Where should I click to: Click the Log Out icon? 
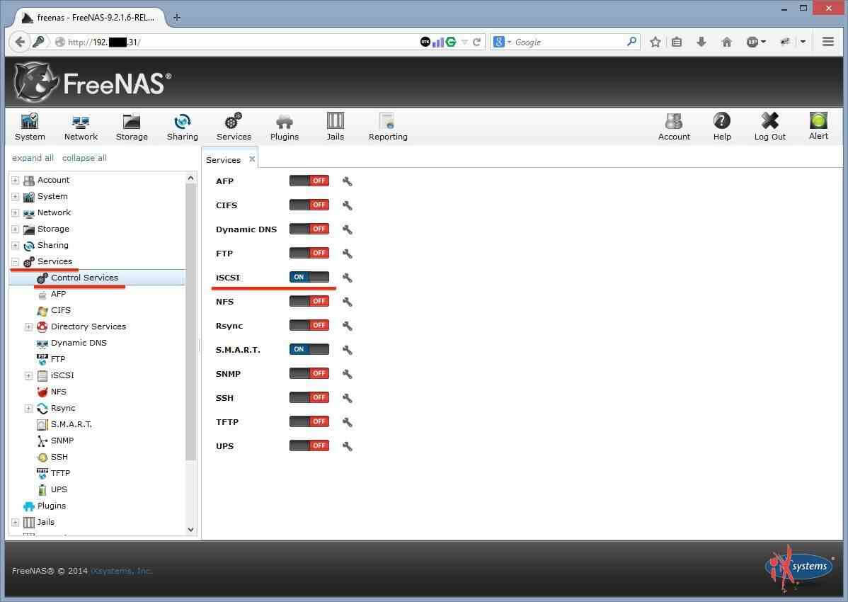[x=769, y=127]
